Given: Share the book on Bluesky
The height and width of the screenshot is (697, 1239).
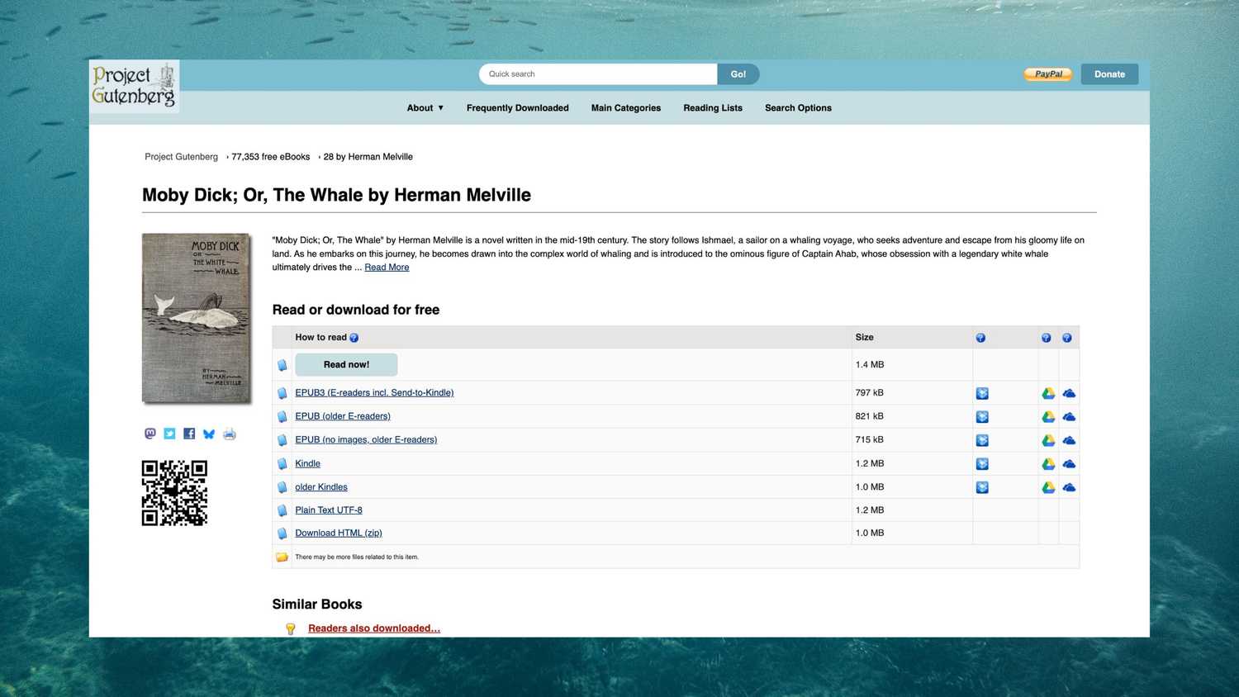Looking at the screenshot, I should pyautogui.click(x=209, y=433).
